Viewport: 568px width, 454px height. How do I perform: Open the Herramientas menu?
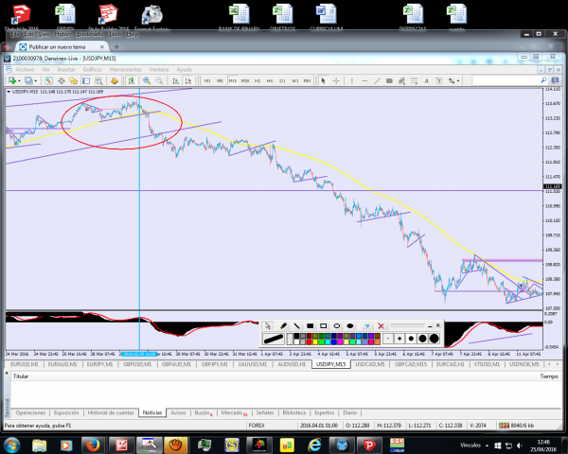pos(125,69)
